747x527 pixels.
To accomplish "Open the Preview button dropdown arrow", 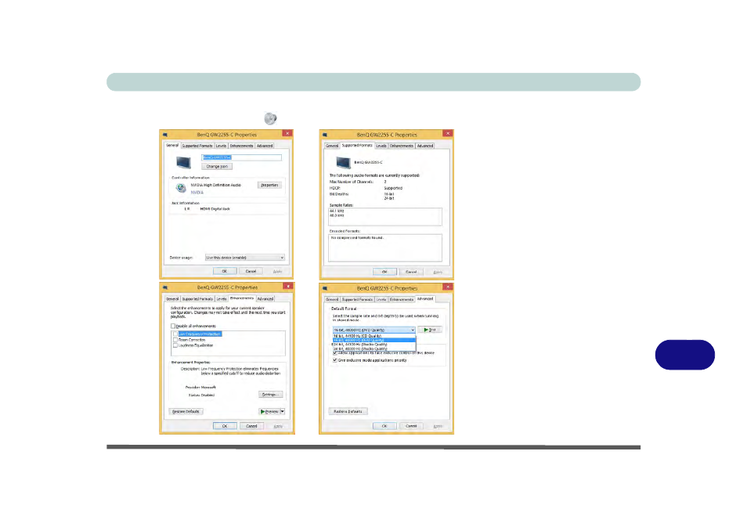I will pos(283,411).
